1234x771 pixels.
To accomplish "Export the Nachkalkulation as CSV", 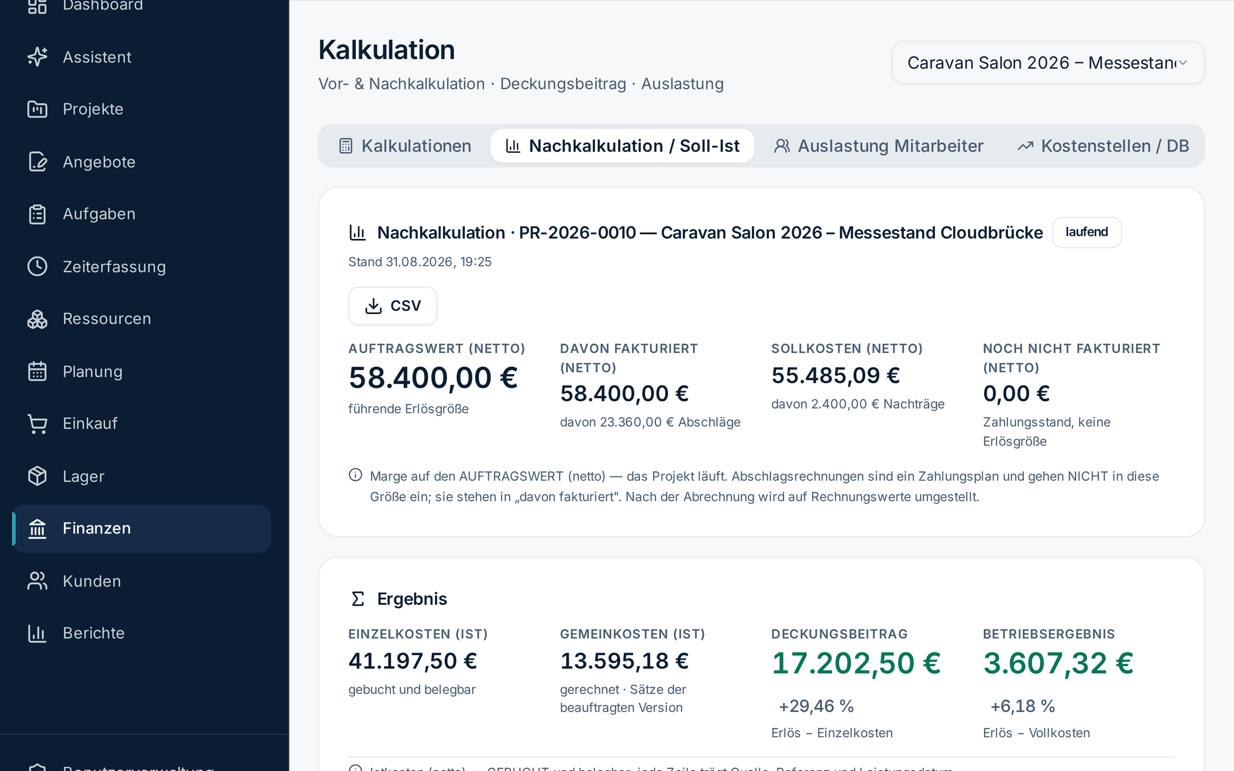I will (x=393, y=306).
